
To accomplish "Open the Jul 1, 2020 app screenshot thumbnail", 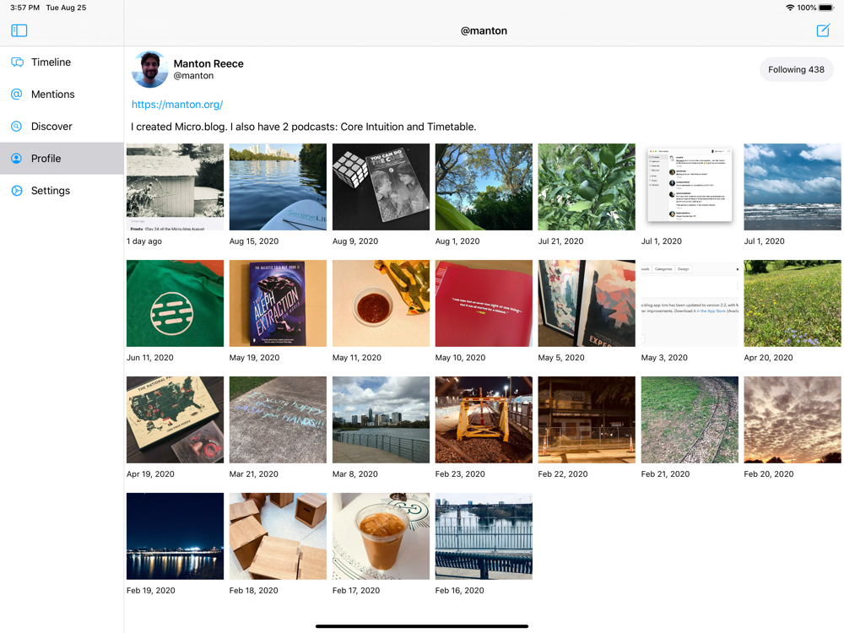I will (x=690, y=187).
